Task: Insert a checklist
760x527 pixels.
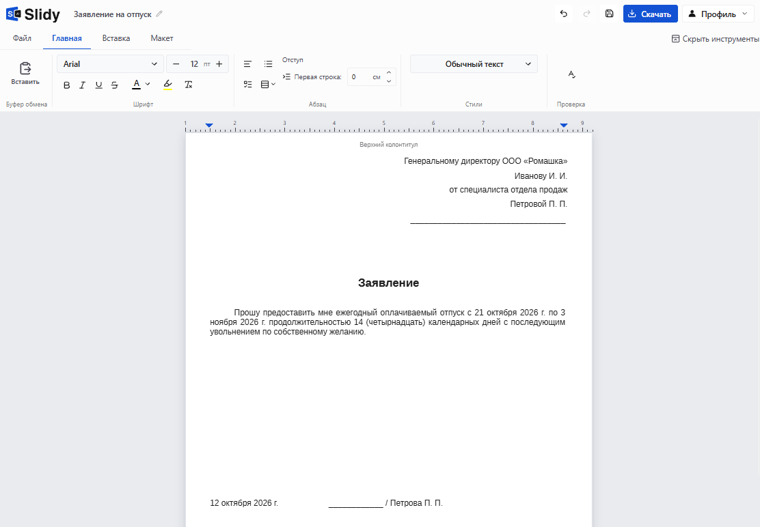Action: [x=247, y=84]
